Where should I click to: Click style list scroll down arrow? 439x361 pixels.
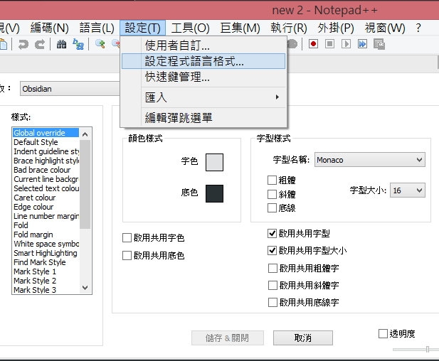[85, 288]
